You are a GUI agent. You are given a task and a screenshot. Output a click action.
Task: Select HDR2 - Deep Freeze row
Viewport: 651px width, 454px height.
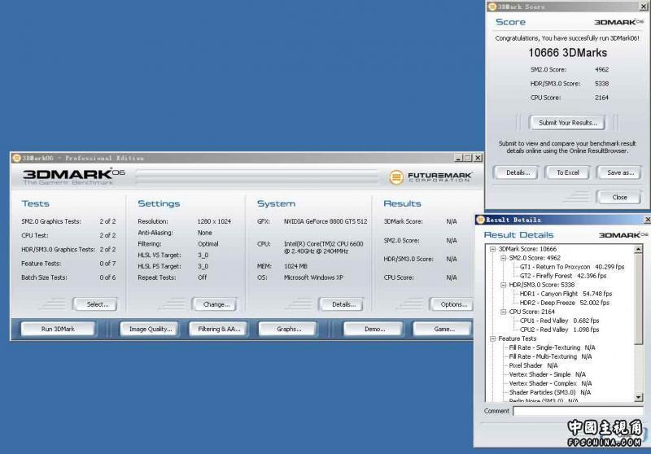564,303
